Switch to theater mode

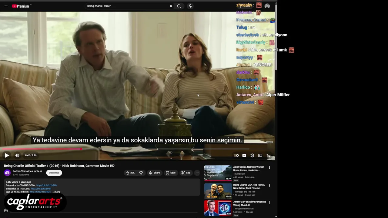point(260,155)
